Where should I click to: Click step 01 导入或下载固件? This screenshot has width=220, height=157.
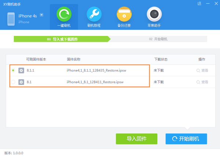pyautogui.click(x=62, y=39)
